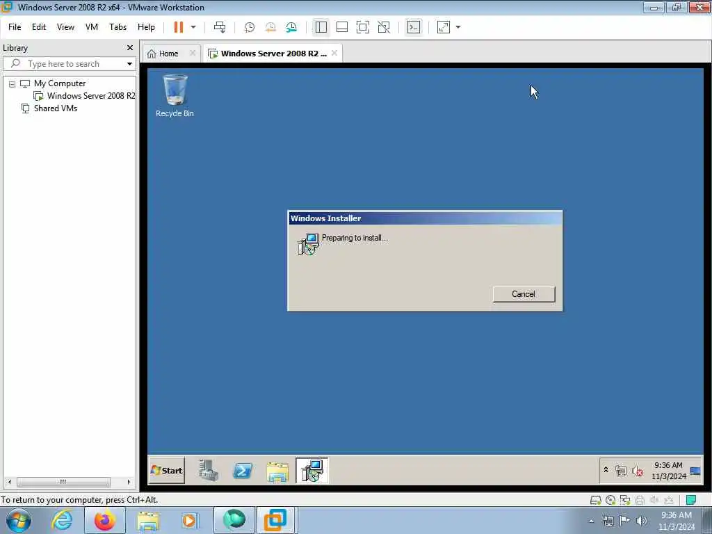Open the console view toolbar icon
This screenshot has width=712, height=534.
pos(414,27)
